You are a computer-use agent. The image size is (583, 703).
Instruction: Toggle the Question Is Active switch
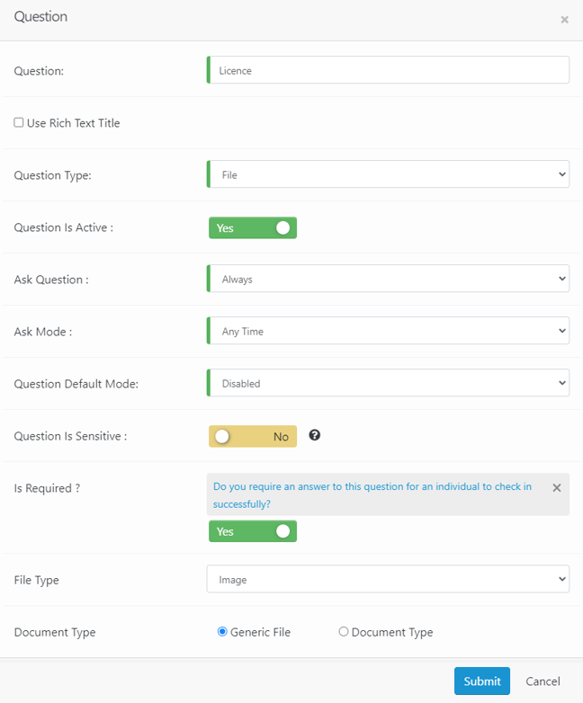tap(253, 227)
